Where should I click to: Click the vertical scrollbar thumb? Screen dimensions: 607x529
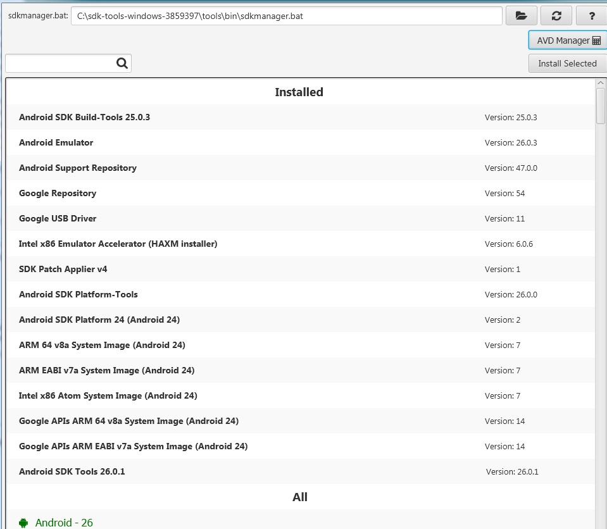pyautogui.click(x=601, y=106)
